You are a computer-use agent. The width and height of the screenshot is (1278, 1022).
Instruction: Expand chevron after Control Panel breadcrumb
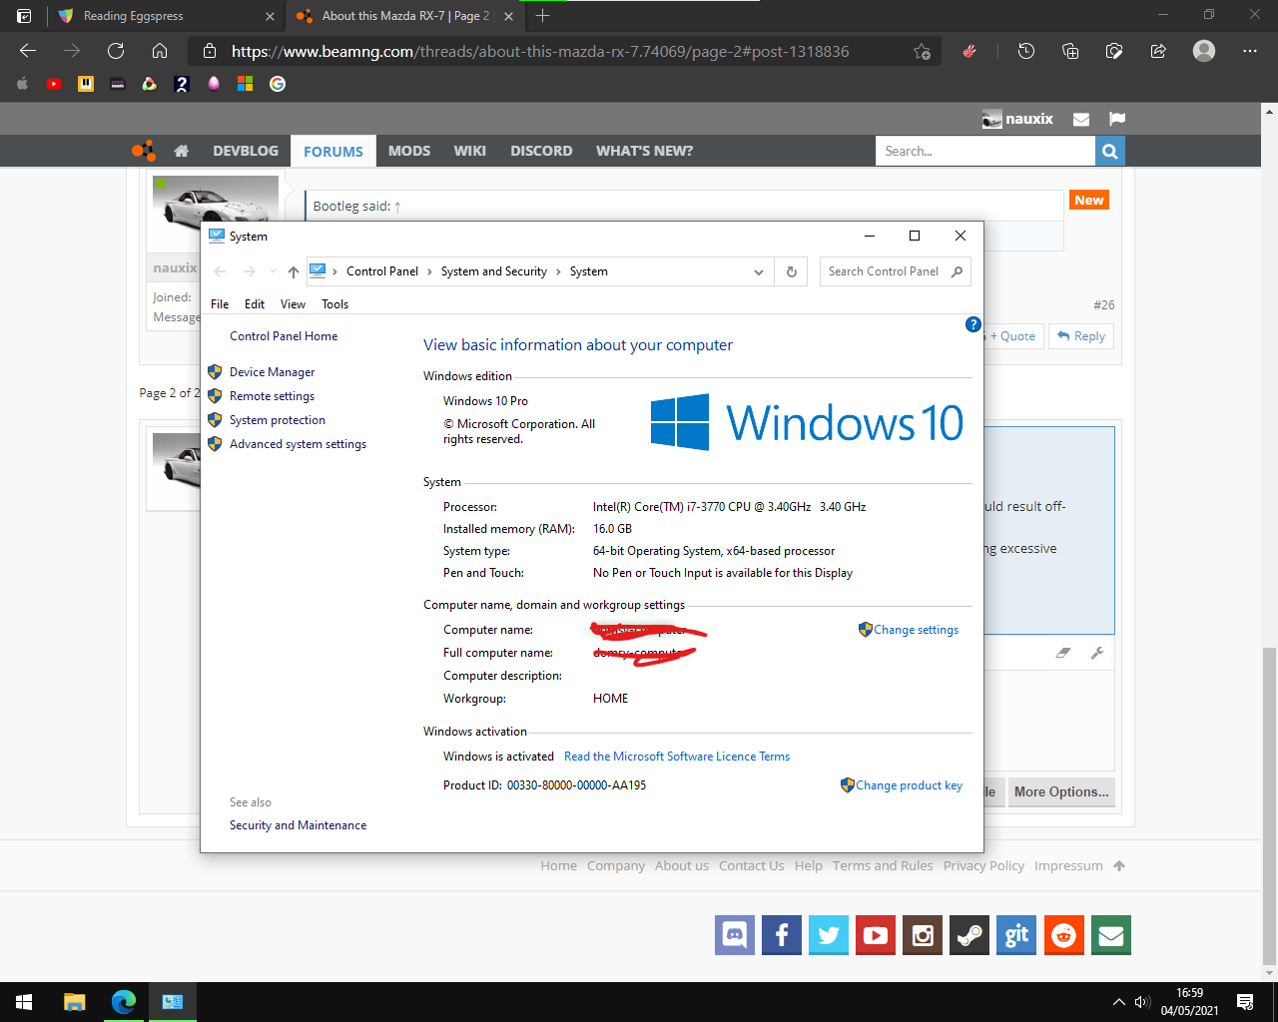tap(429, 271)
